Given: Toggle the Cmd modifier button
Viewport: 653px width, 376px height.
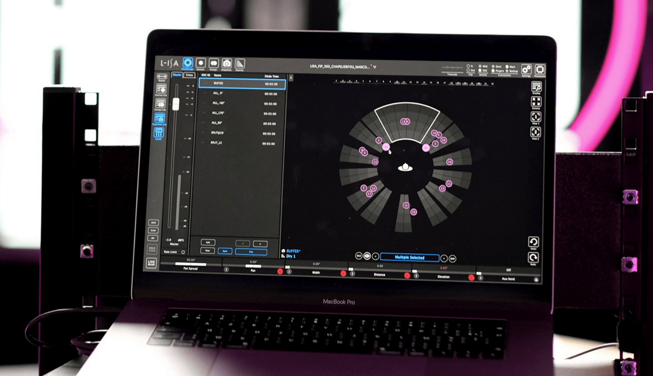Looking at the screenshot, I should 153,230.
